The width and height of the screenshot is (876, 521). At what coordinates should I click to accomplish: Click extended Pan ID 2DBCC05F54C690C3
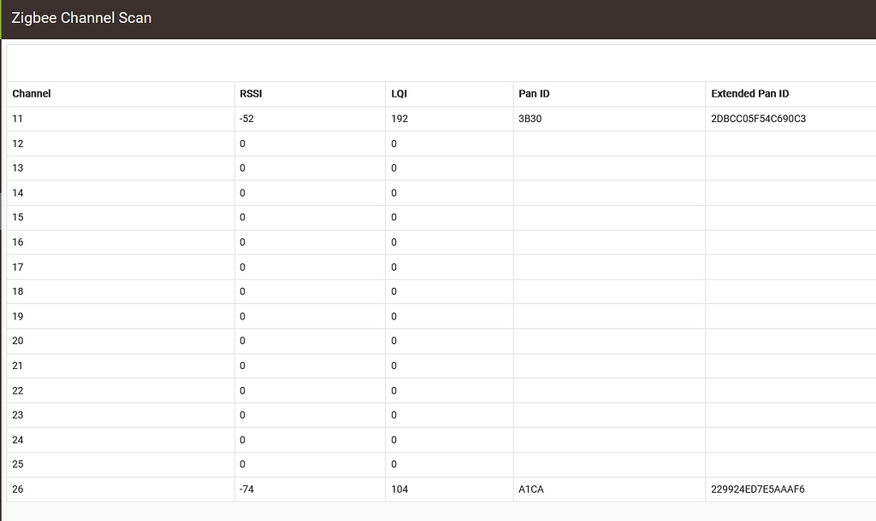[758, 119]
